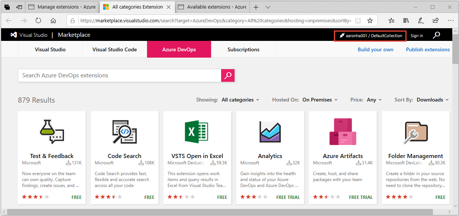This screenshot has width=459, height=216.
Task: Toggle Reading view icon in address bar
Action: 358,21
